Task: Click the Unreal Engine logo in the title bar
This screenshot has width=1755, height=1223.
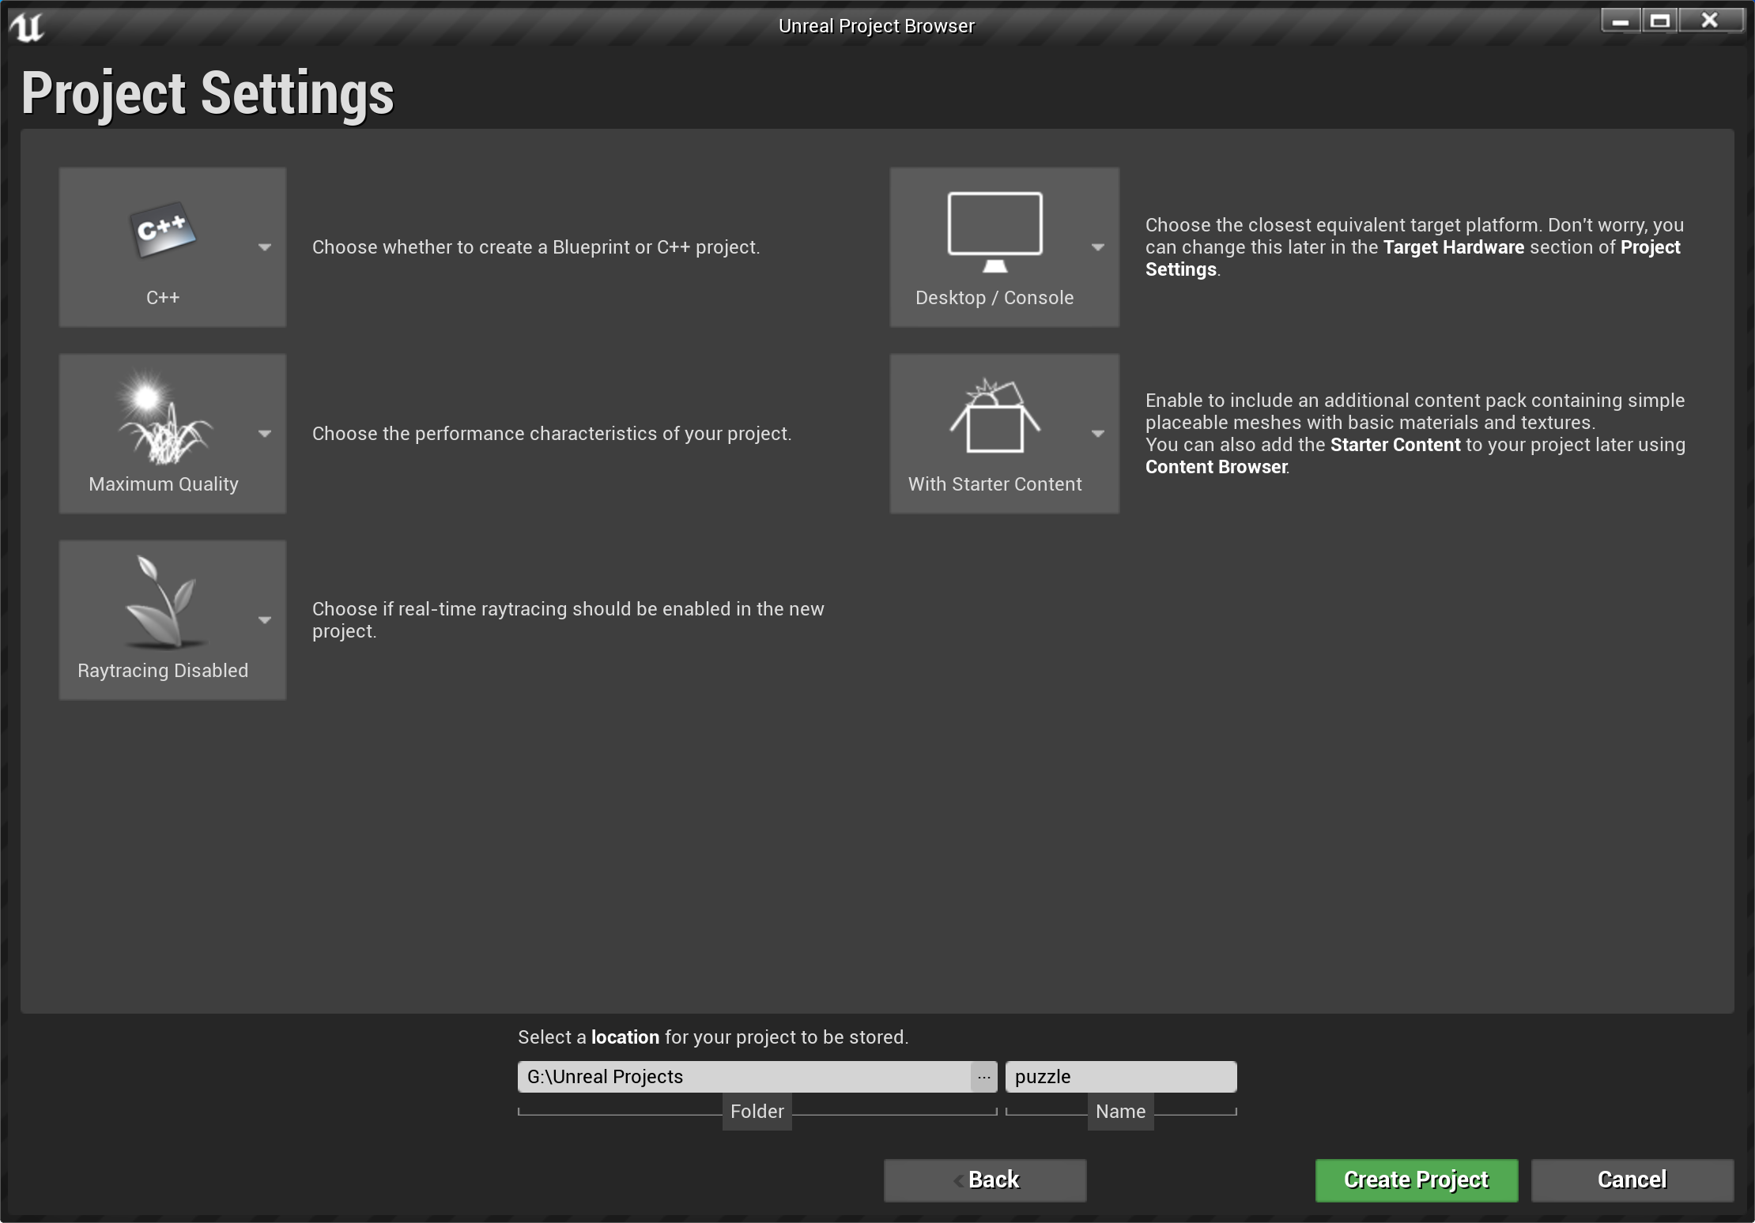Action: tap(26, 26)
